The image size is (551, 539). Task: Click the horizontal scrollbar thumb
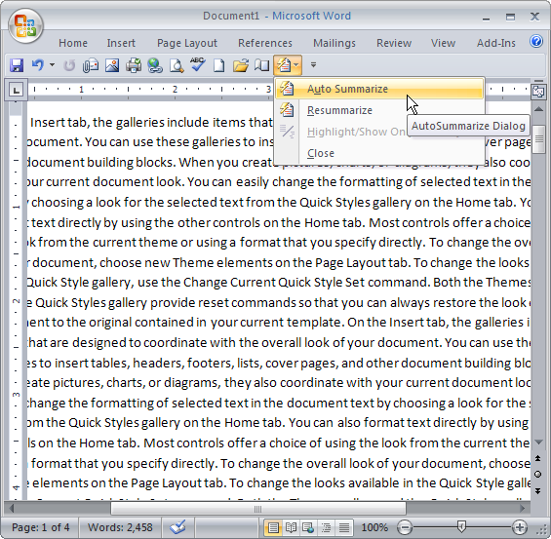click(x=257, y=509)
